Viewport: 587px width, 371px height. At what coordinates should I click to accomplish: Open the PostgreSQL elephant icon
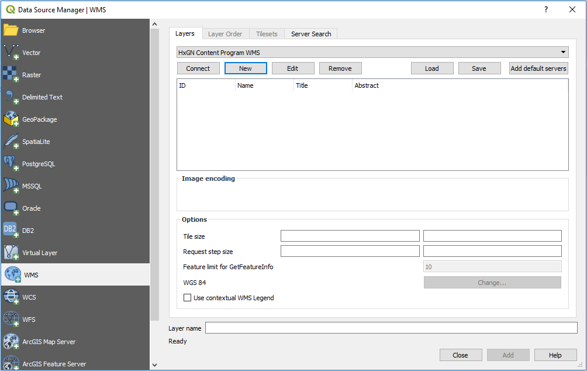11,164
